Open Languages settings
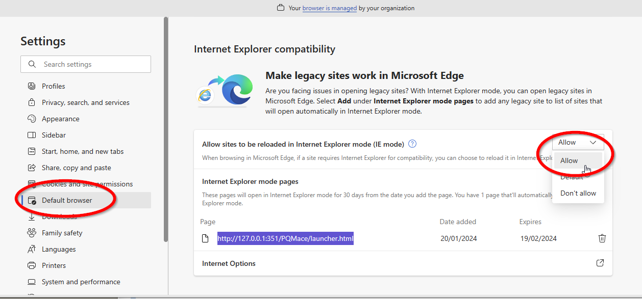Image resolution: width=642 pixels, height=299 pixels. (x=86, y=249)
